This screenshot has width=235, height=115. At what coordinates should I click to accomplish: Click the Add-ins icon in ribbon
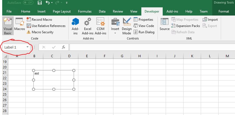point(75,26)
